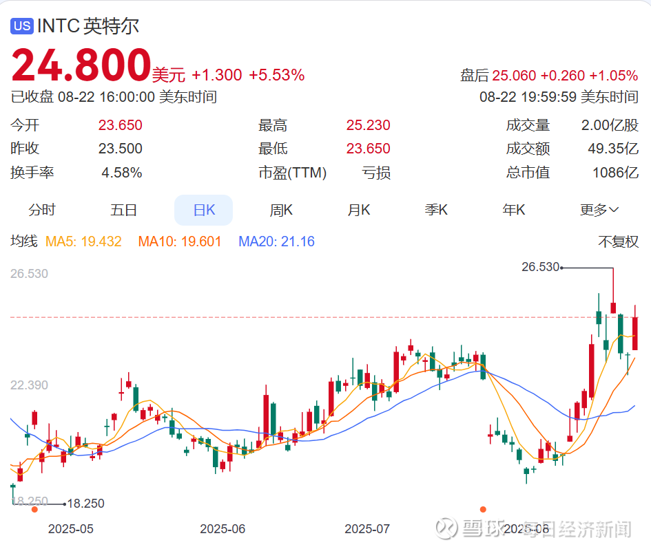
Task: Click the INTC 英特尔 stock title
Action: 88,26
